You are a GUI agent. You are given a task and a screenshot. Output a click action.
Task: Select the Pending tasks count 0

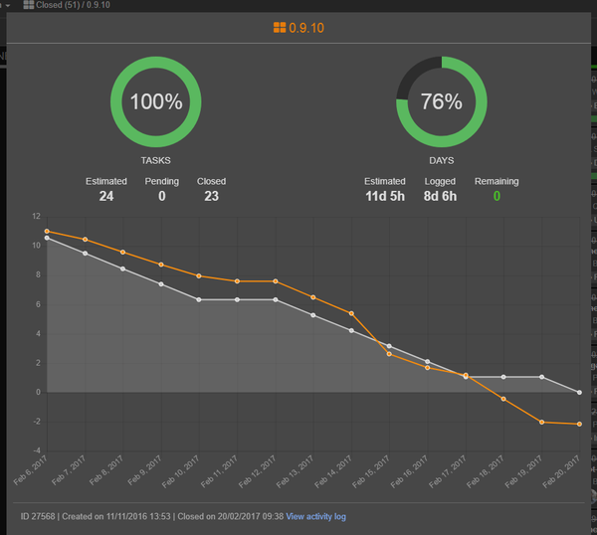161,197
